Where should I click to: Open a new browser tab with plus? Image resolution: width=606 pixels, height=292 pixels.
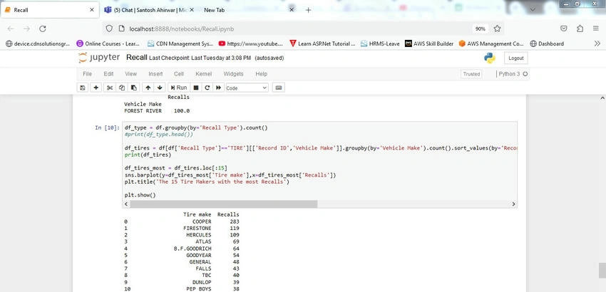[308, 10]
